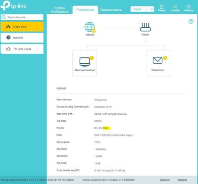Open the Aplikacja link in footer
198x184 pixels.
point(182,180)
